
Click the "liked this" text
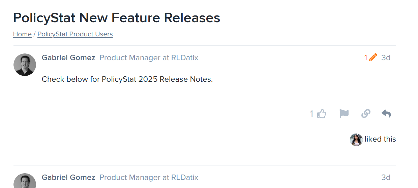pyautogui.click(x=380, y=139)
